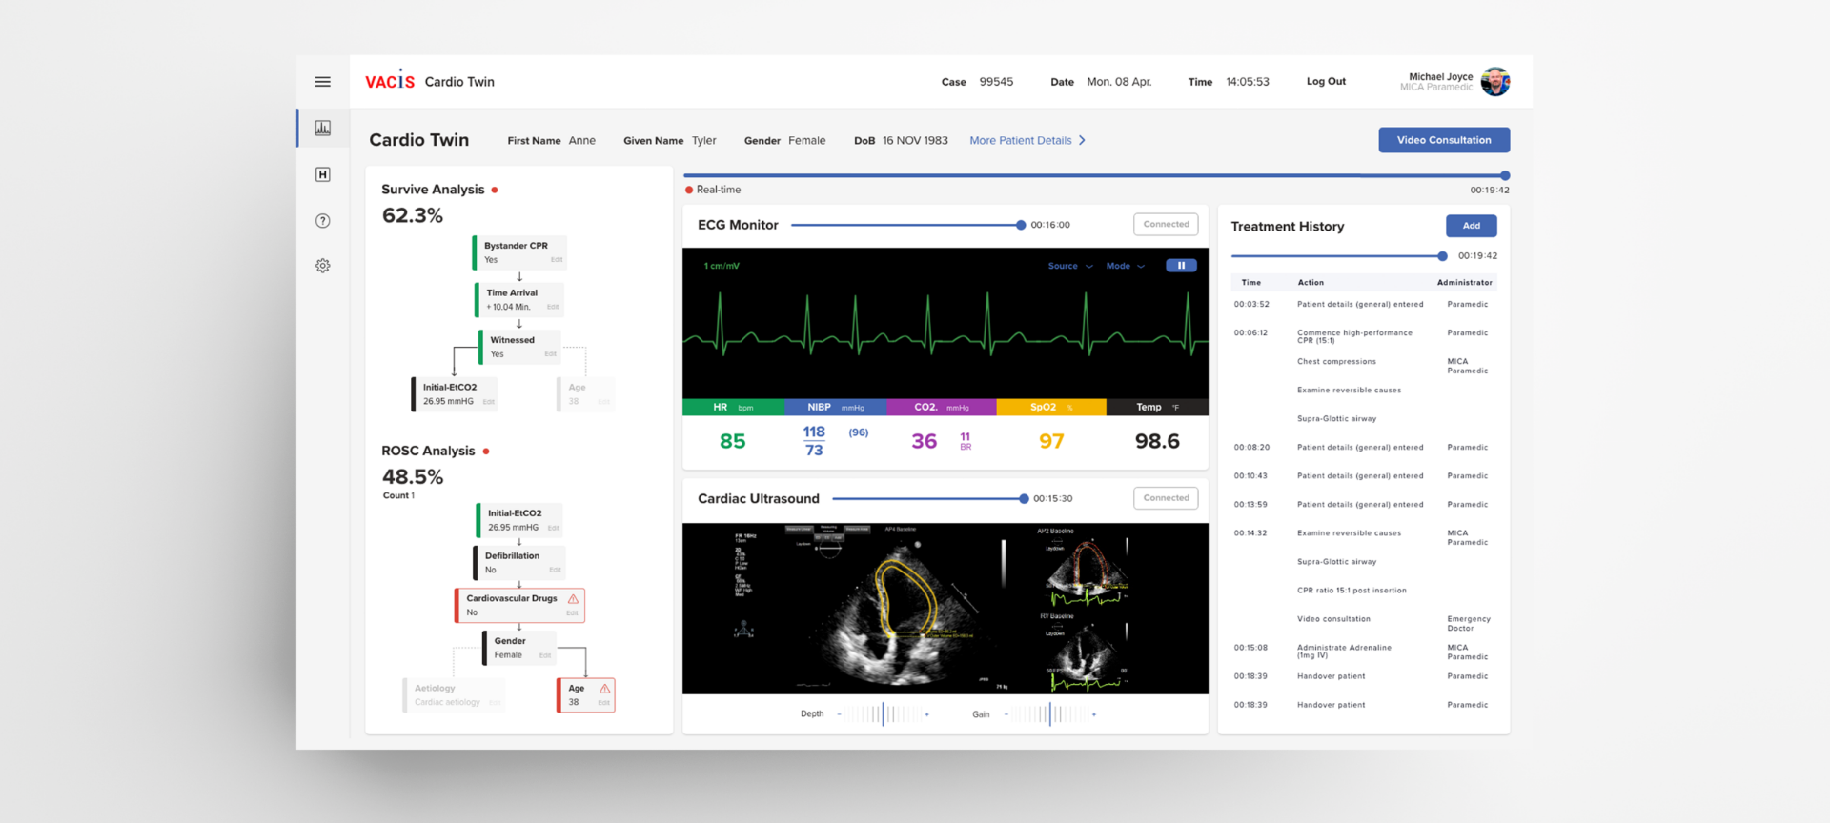Select the NIBP mmHg vitals tab
The width and height of the screenshot is (1830, 823).
(836, 408)
